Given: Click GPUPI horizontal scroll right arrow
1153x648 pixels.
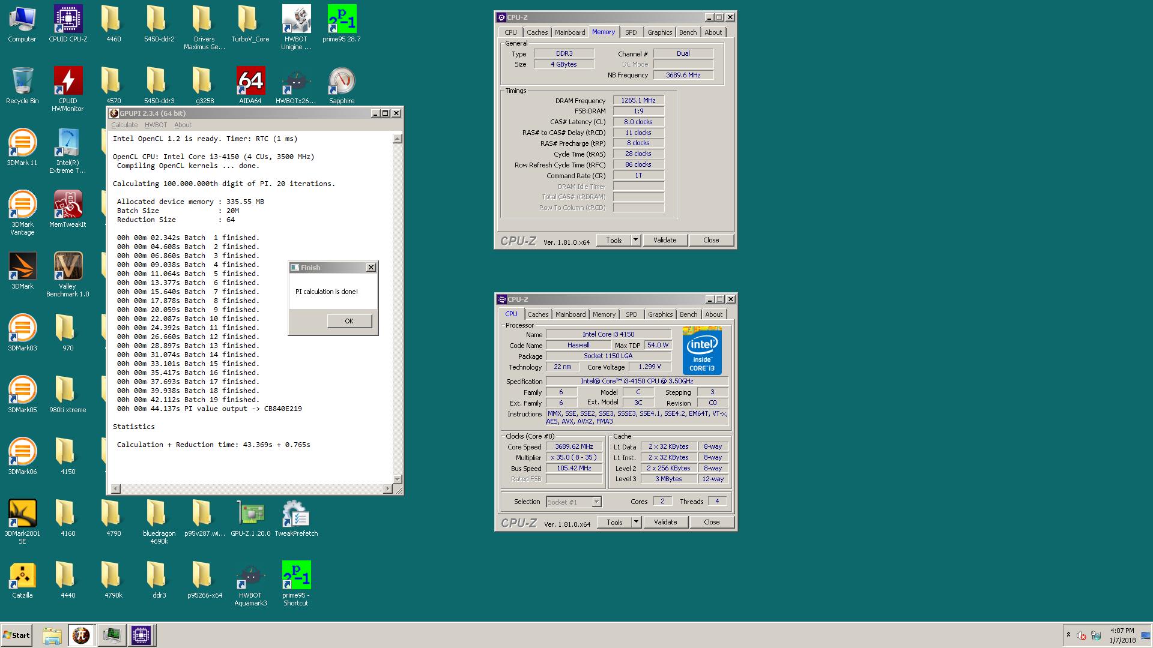Looking at the screenshot, I should (x=387, y=489).
